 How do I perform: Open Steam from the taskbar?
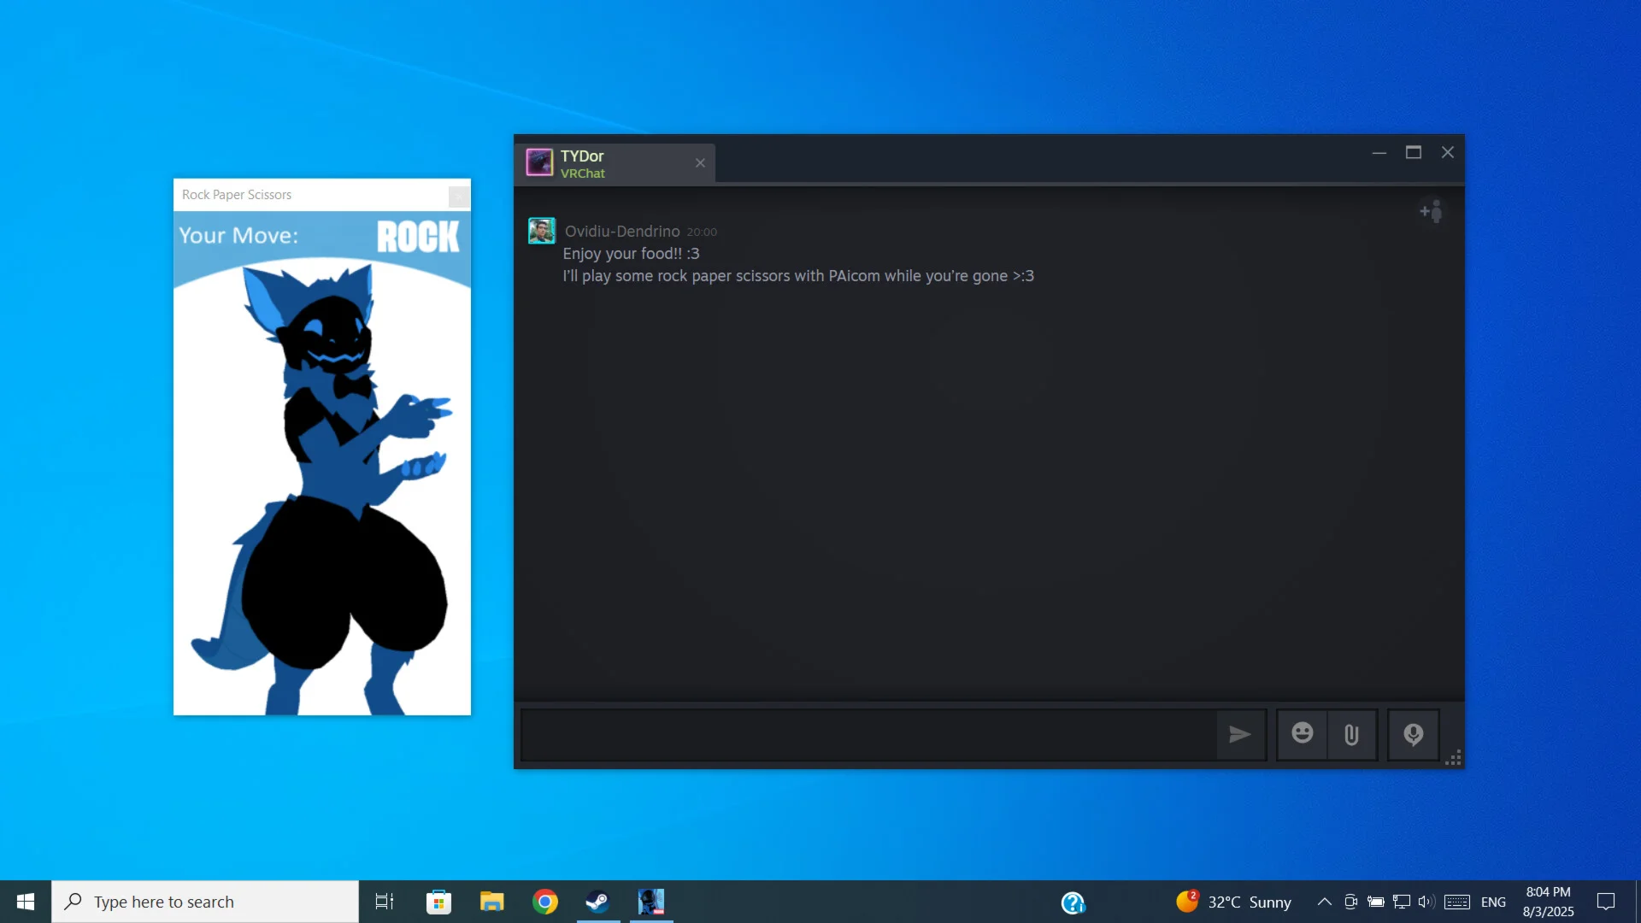coord(597,902)
